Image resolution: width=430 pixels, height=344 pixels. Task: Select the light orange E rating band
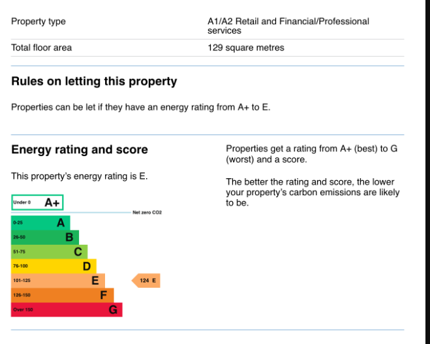tap(58, 281)
